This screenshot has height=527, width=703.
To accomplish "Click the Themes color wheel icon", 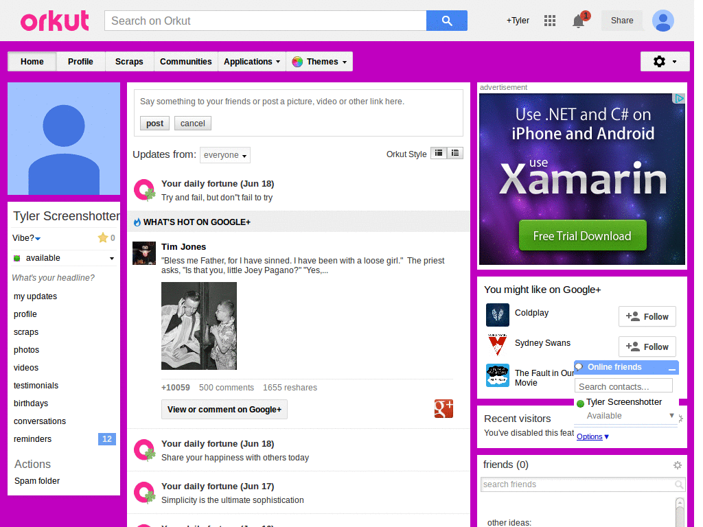I will (297, 62).
